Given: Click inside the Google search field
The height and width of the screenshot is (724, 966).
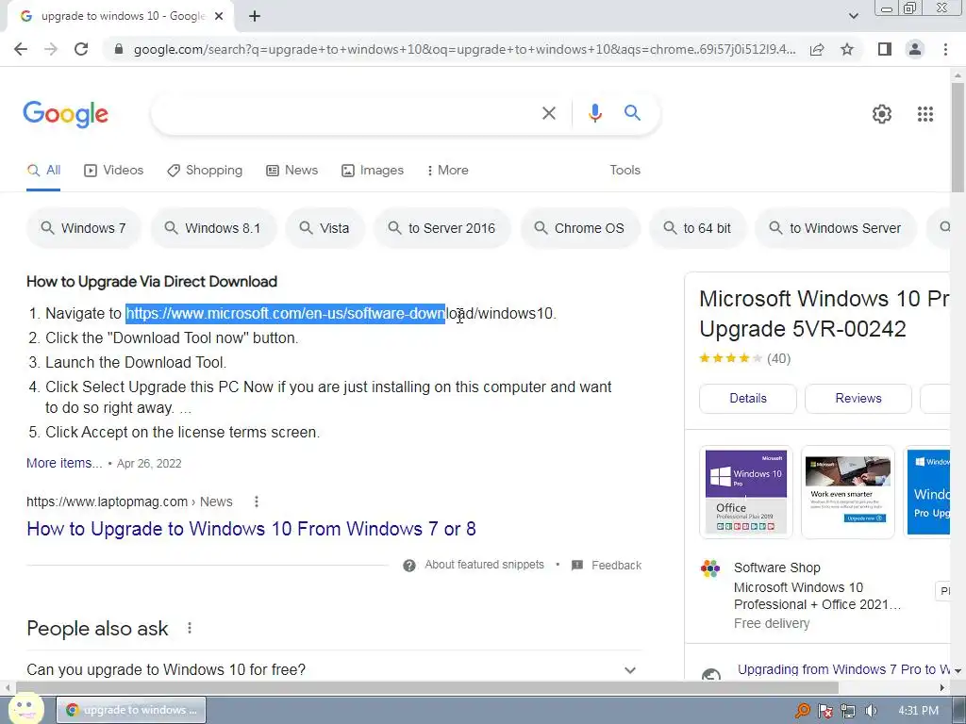Looking at the screenshot, I should (x=345, y=113).
